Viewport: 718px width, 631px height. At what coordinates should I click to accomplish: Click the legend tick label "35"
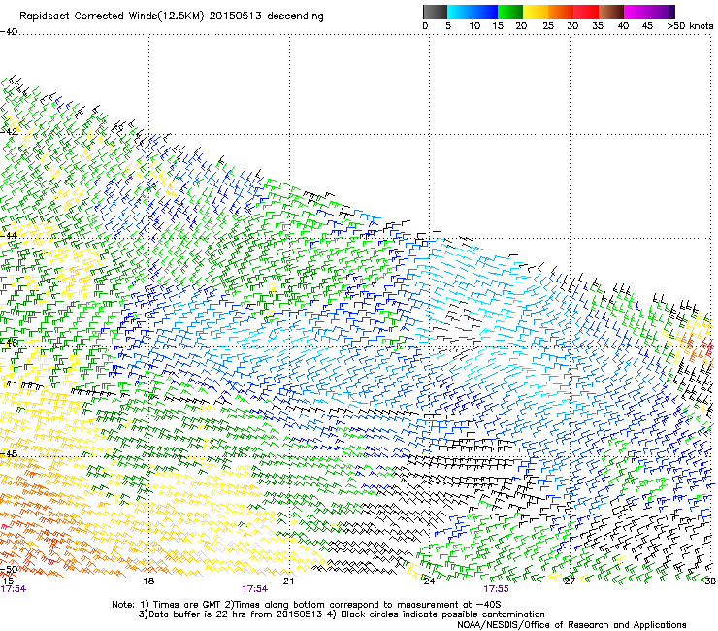click(598, 26)
